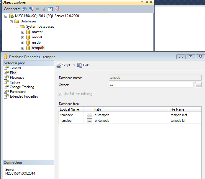
Task: Open the Permissions page
Action: coord(18,92)
